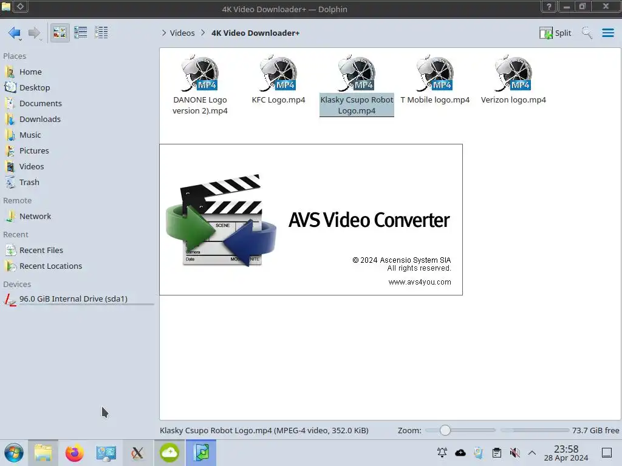The height and width of the screenshot is (466, 622).
Task: Expand the chevron before Videos breadcrumb
Action: [x=164, y=33]
